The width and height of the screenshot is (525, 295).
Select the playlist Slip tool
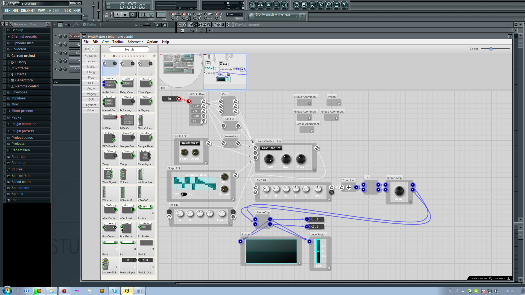click(x=209, y=25)
